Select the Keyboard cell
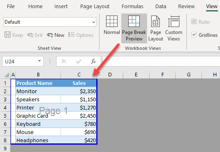This screenshot has width=220, height=152. [x=38, y=124]
